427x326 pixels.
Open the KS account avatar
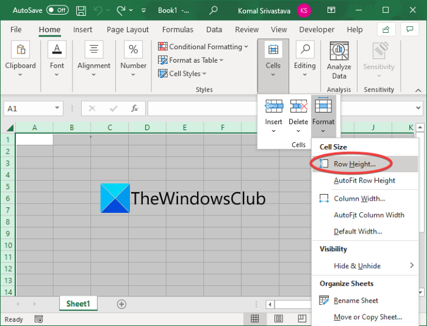pyautogui.click(x=304, y=10)
